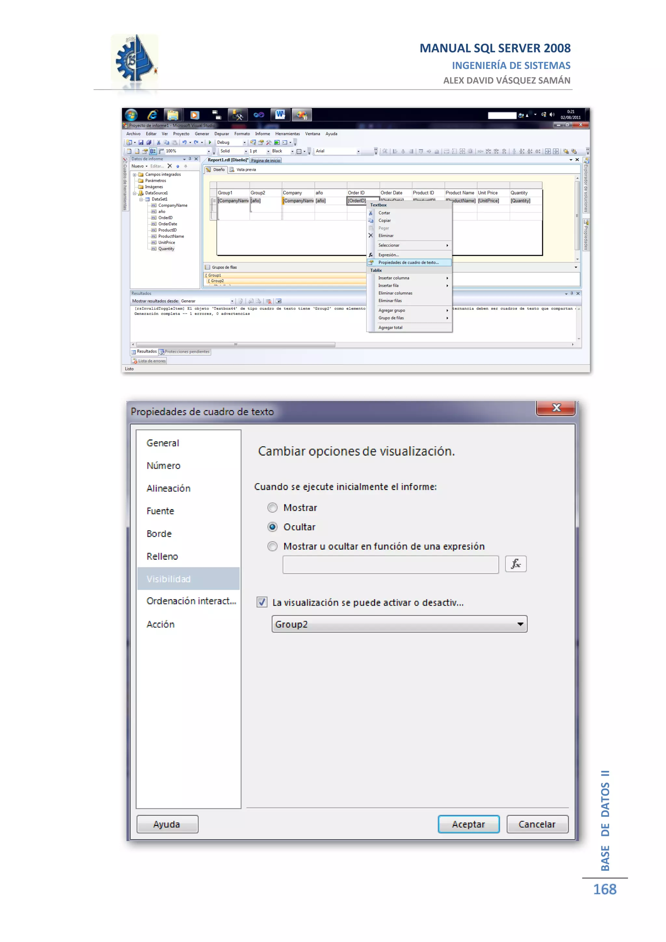
Task: Click the Save icon in Visual Studio toolbar
Action: [x=141, y=142]
